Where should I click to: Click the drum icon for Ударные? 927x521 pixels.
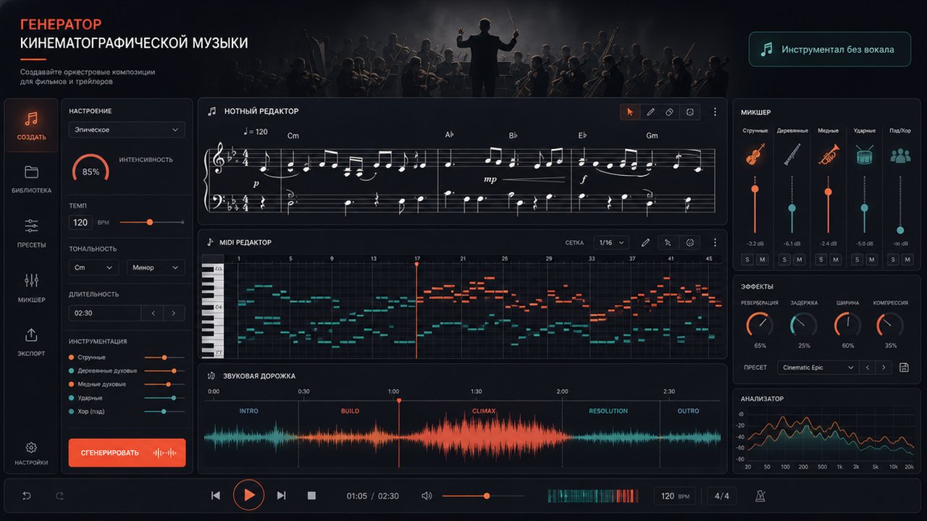(864, 154)
